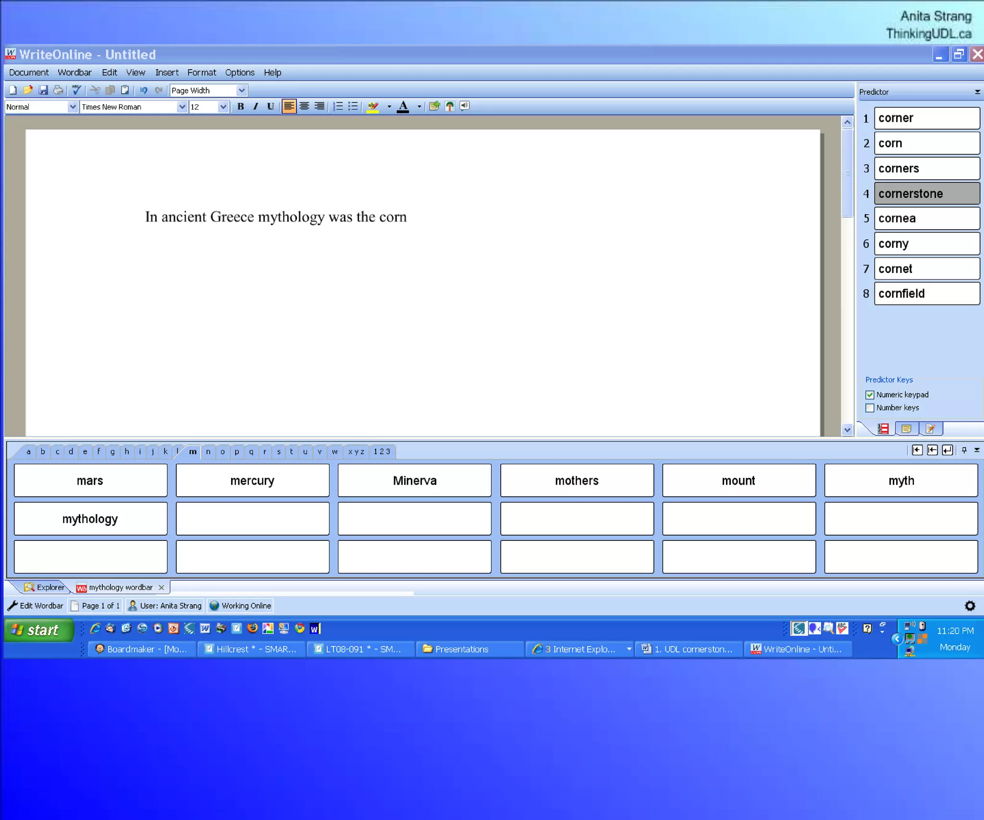Click the yellow highlight color button

pyautogui.click(x=373, y=106)
